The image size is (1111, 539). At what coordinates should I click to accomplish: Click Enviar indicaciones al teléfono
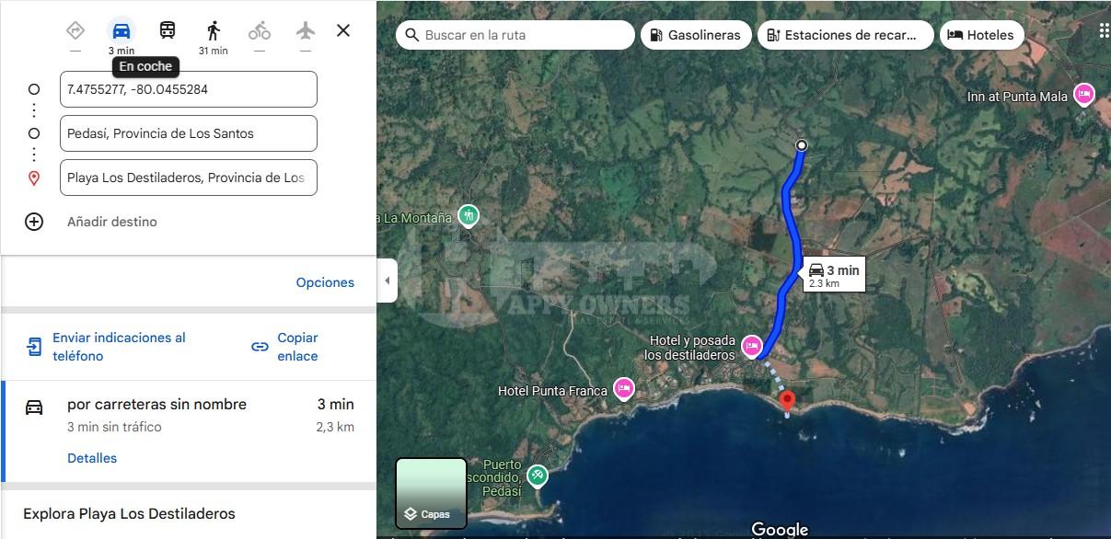point(119,347)
